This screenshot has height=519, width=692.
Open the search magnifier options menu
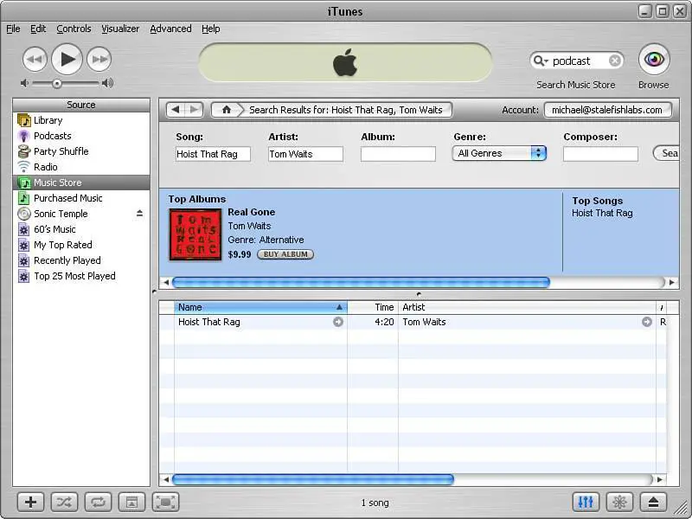[x=540, y=61]
